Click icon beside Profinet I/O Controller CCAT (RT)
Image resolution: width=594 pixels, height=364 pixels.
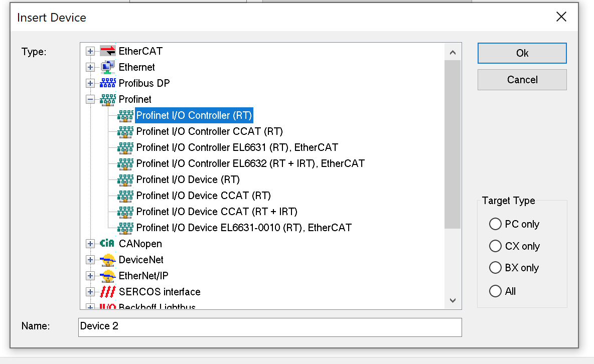pos(125,132)
